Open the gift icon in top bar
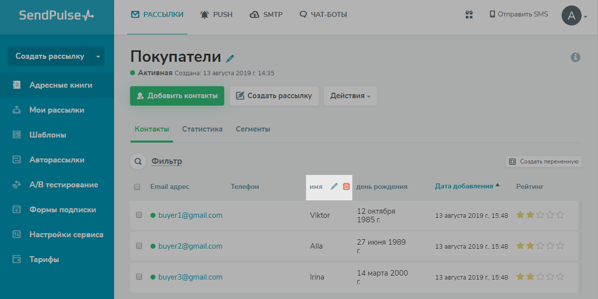598x299 pixels. click(x=469, y=14)
